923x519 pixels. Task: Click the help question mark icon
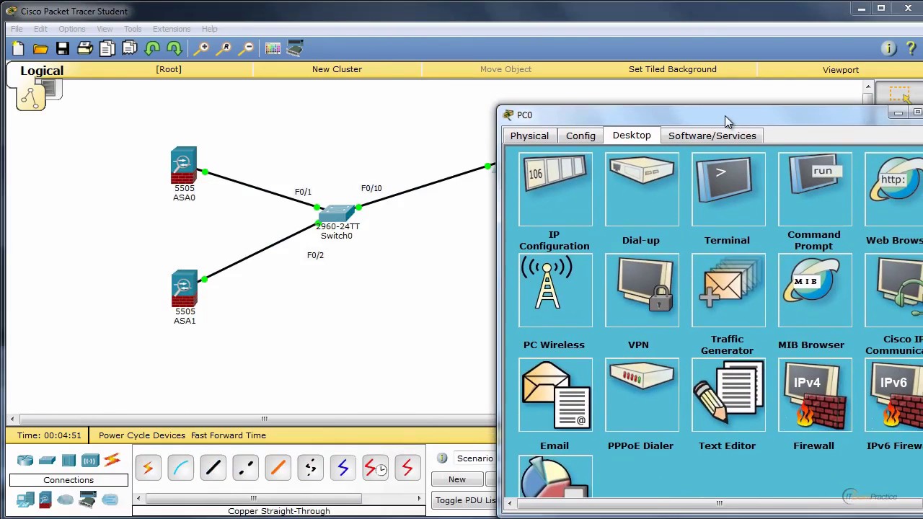(911, 48)
